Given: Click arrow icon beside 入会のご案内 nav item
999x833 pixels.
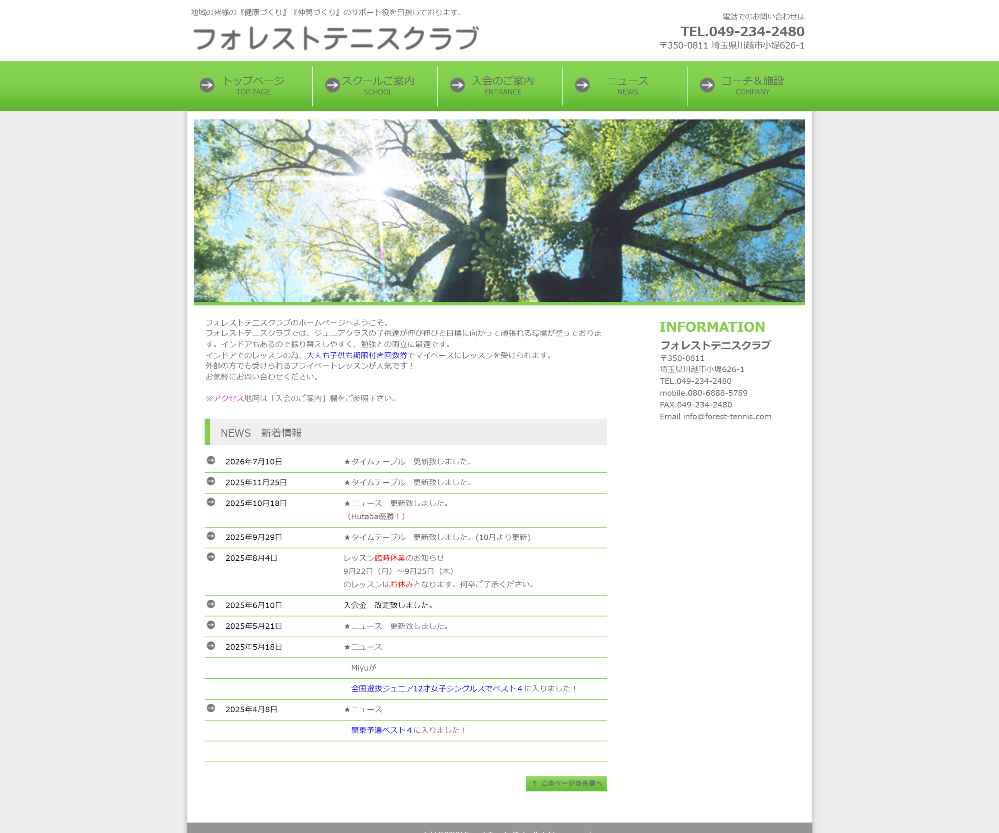Looking at the screenshot, I should point(458,85).
